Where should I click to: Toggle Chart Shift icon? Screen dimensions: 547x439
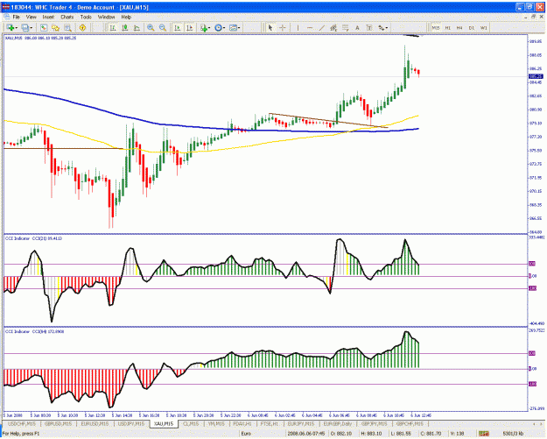point(190,27)
